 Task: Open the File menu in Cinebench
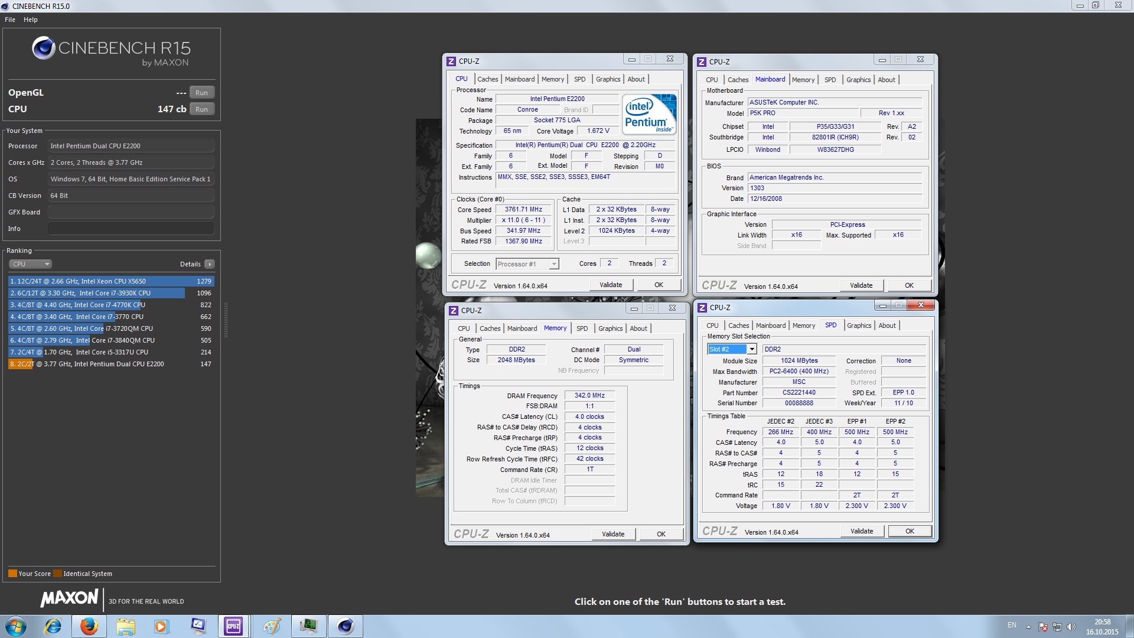pos(10,19)
